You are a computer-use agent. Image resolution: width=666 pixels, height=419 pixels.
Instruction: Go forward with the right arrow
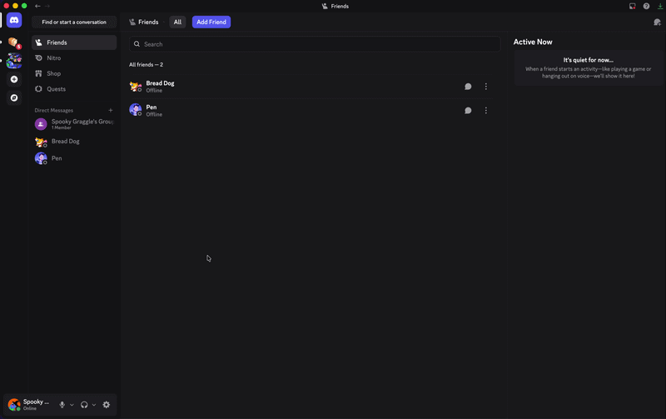click(47, 6)
